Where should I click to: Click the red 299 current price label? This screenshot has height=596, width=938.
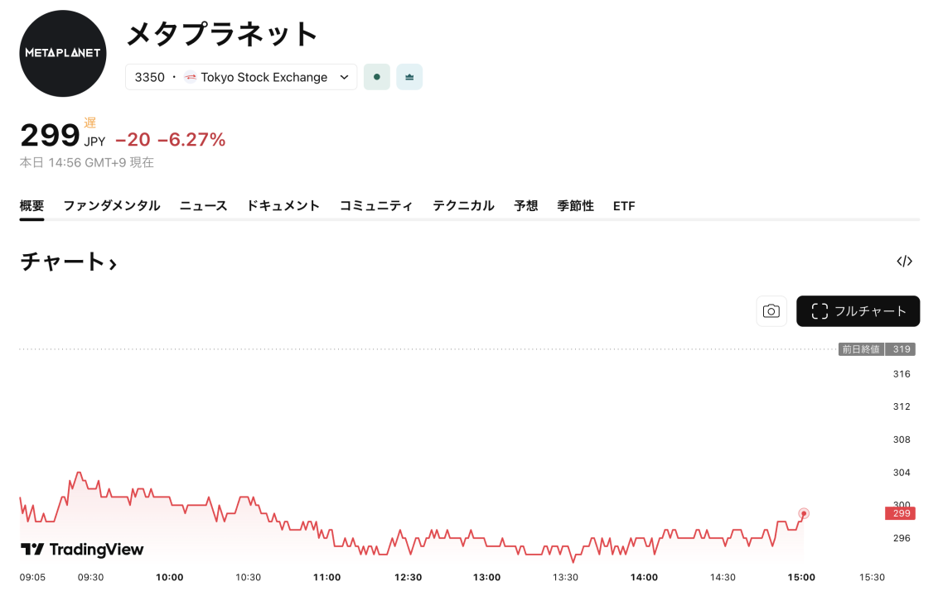(x=900, y=513)
